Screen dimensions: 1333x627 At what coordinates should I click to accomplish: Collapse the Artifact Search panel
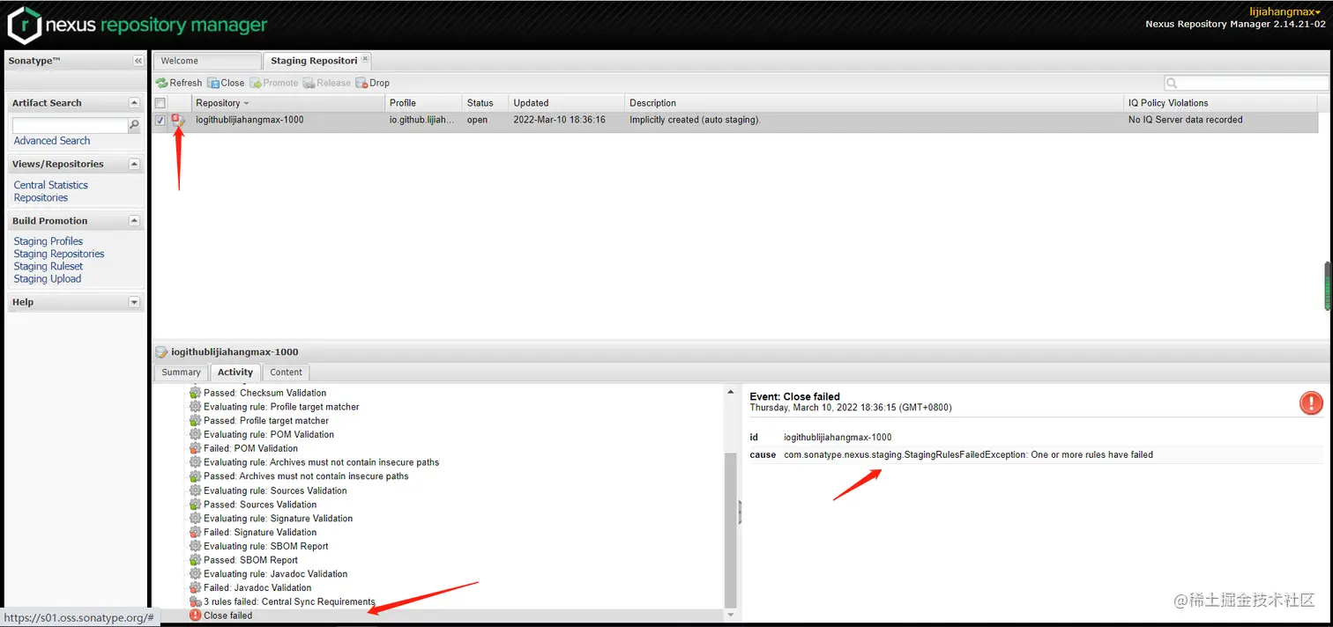(134, 103)
